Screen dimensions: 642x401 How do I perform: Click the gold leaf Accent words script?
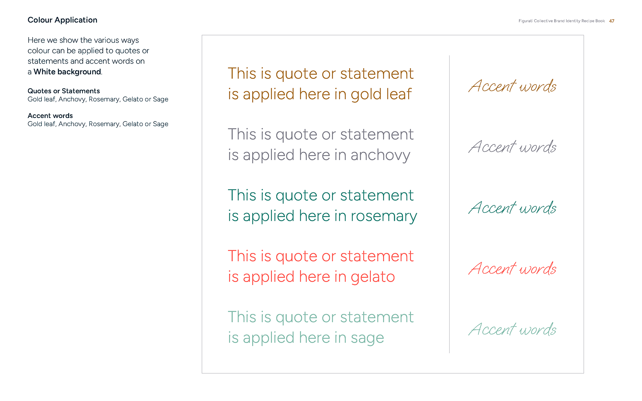coord(512,86)
